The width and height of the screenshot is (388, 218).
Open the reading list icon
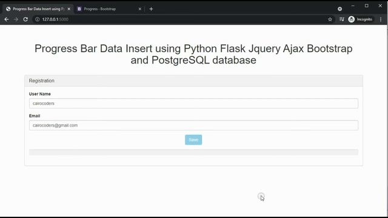pos(342,19)
